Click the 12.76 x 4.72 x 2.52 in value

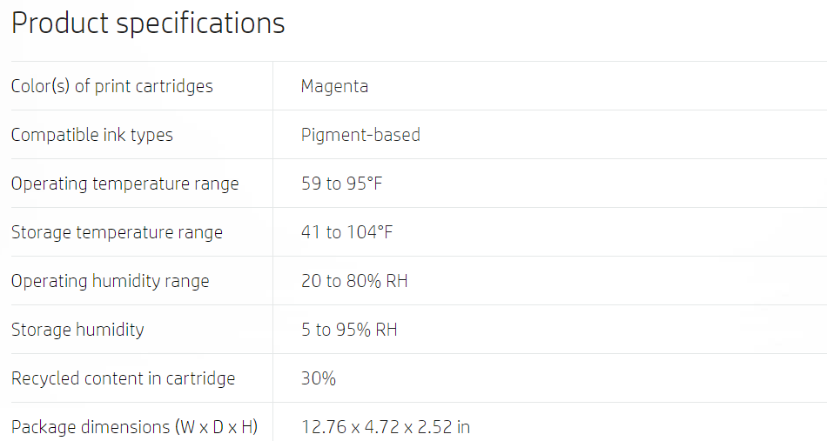[386, 427]
